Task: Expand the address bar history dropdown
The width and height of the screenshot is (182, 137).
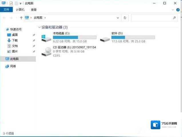Action: pyautogui.click(x=118, y=18)
